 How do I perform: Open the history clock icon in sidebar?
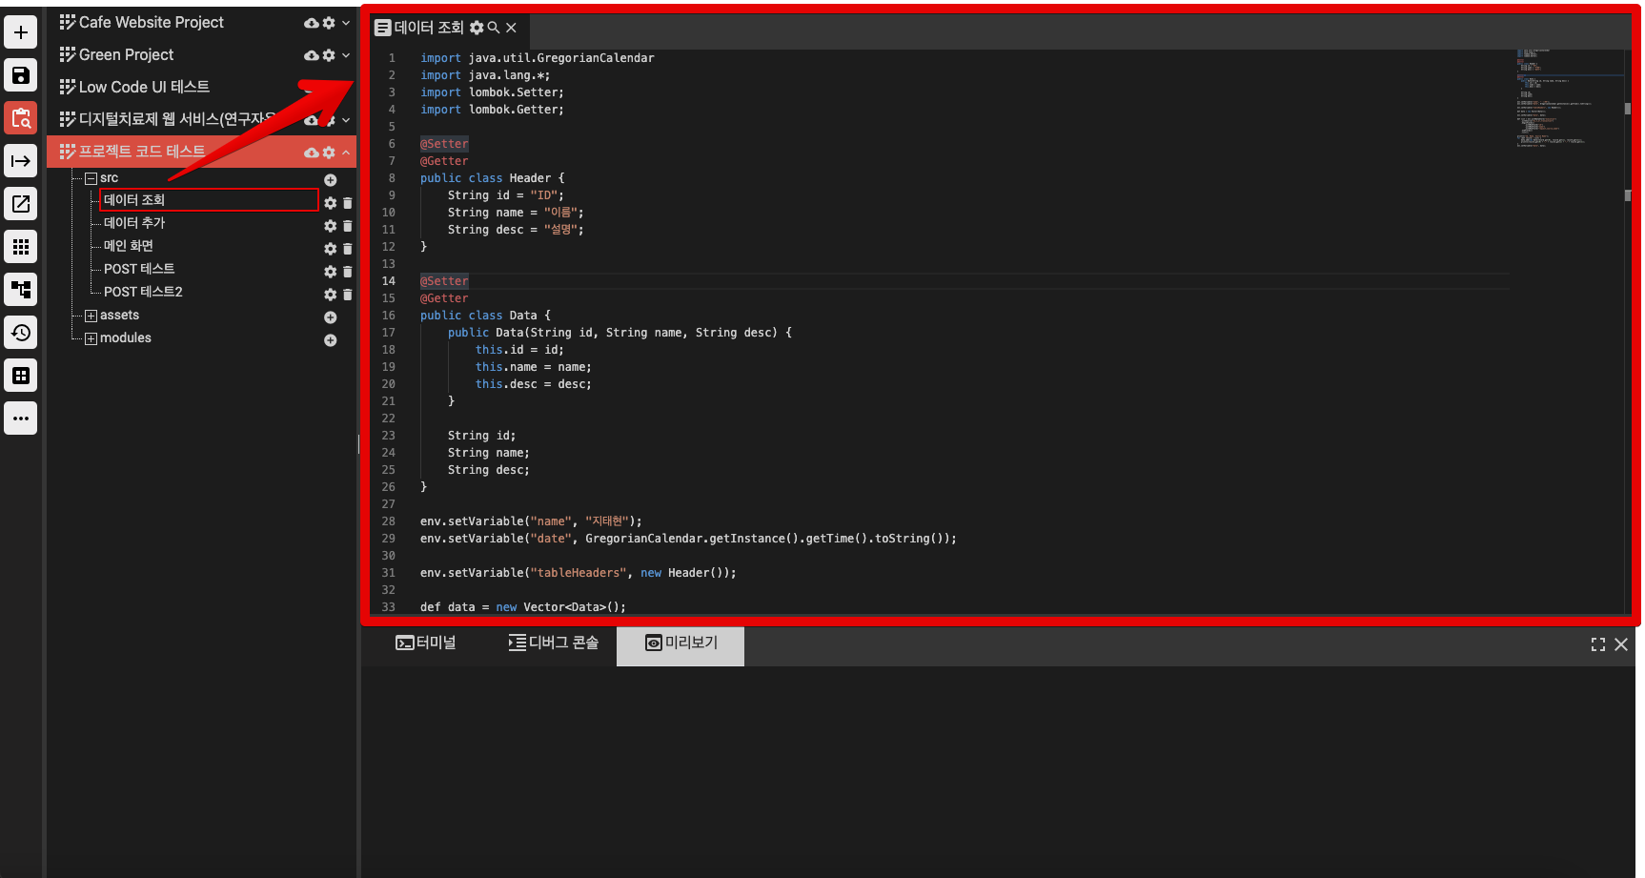[x=20, y=333]
